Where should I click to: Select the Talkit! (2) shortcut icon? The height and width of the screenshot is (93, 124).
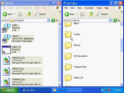pyautogui.click(x=6, y=50)
